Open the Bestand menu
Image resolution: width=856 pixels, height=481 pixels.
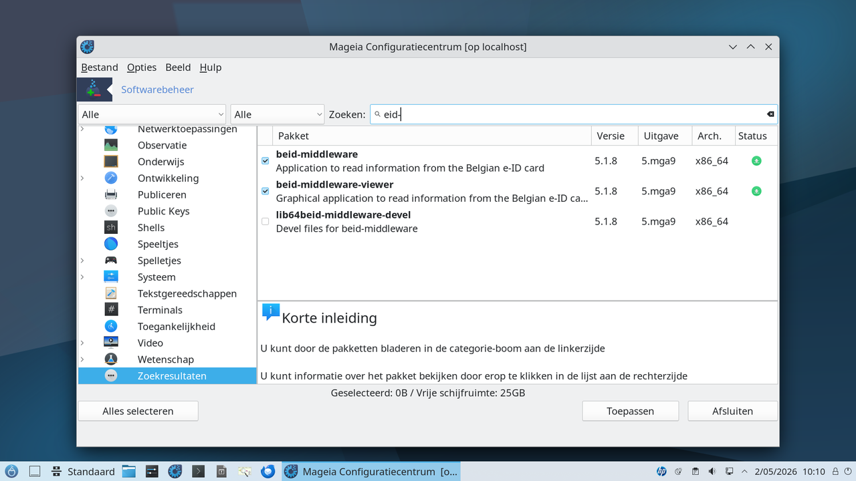tap(100, 67)
